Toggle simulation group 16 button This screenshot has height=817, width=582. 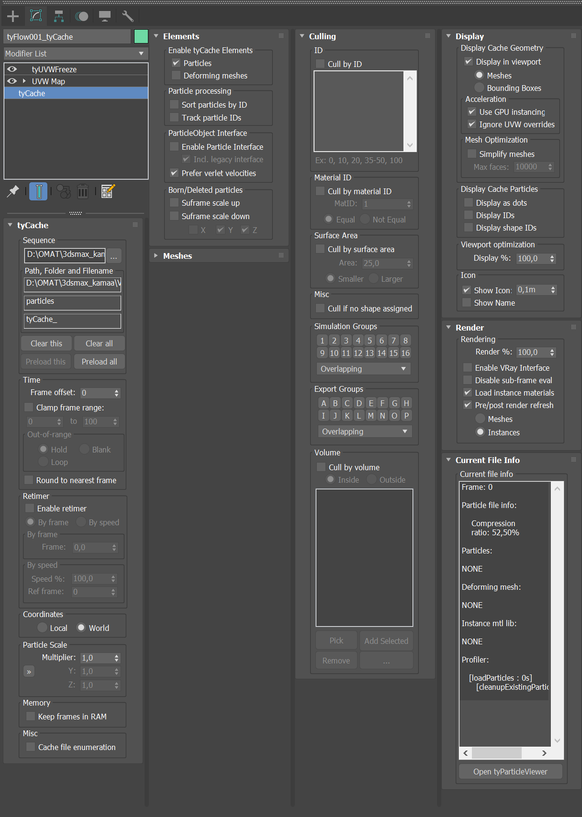(405, 353)
